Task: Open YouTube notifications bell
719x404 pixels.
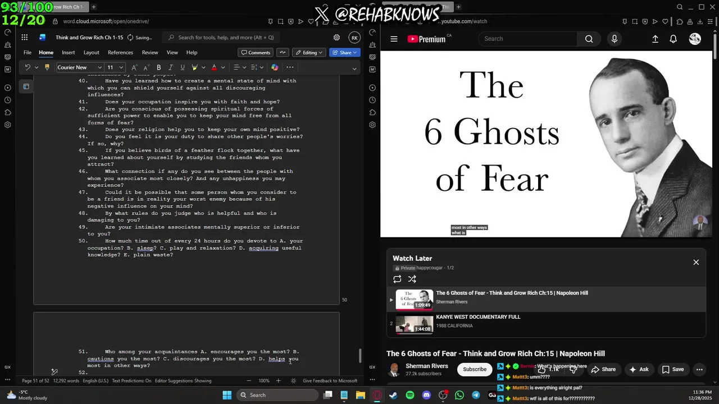Action: click(x=673, y=39)
